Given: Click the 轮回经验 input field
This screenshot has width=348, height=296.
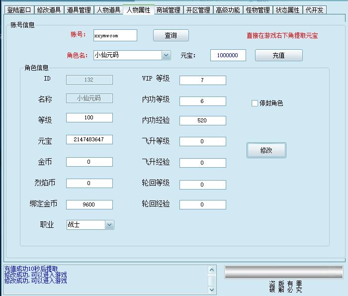Looking at the screenshot, I should [x=203, y=205].
